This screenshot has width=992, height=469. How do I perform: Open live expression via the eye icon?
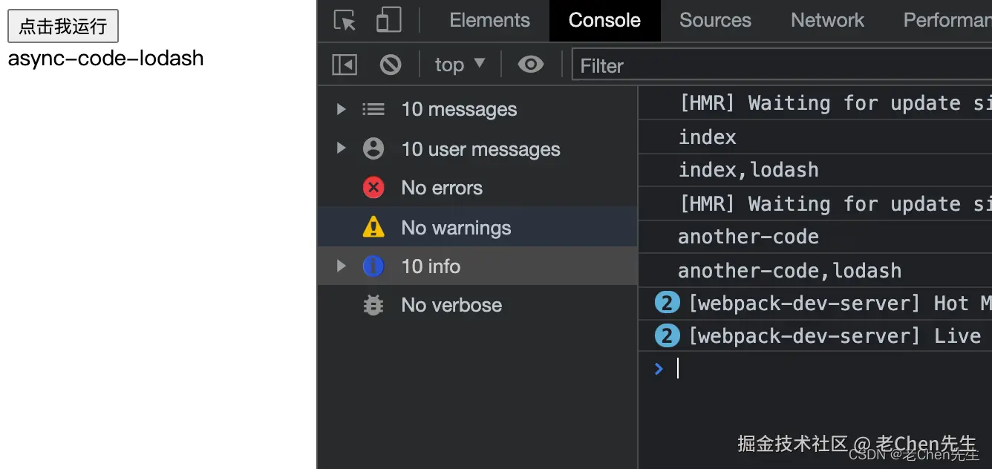[530, 65]
